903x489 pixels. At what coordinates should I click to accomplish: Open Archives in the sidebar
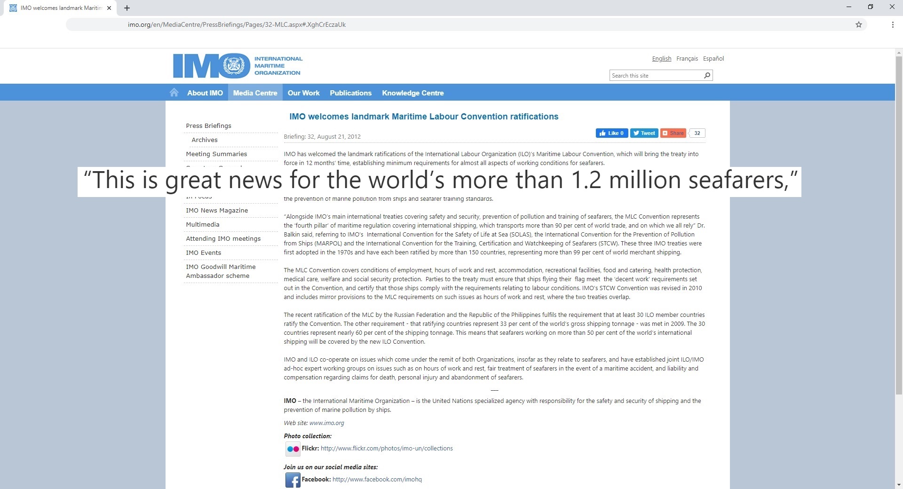tap(205, 140)
